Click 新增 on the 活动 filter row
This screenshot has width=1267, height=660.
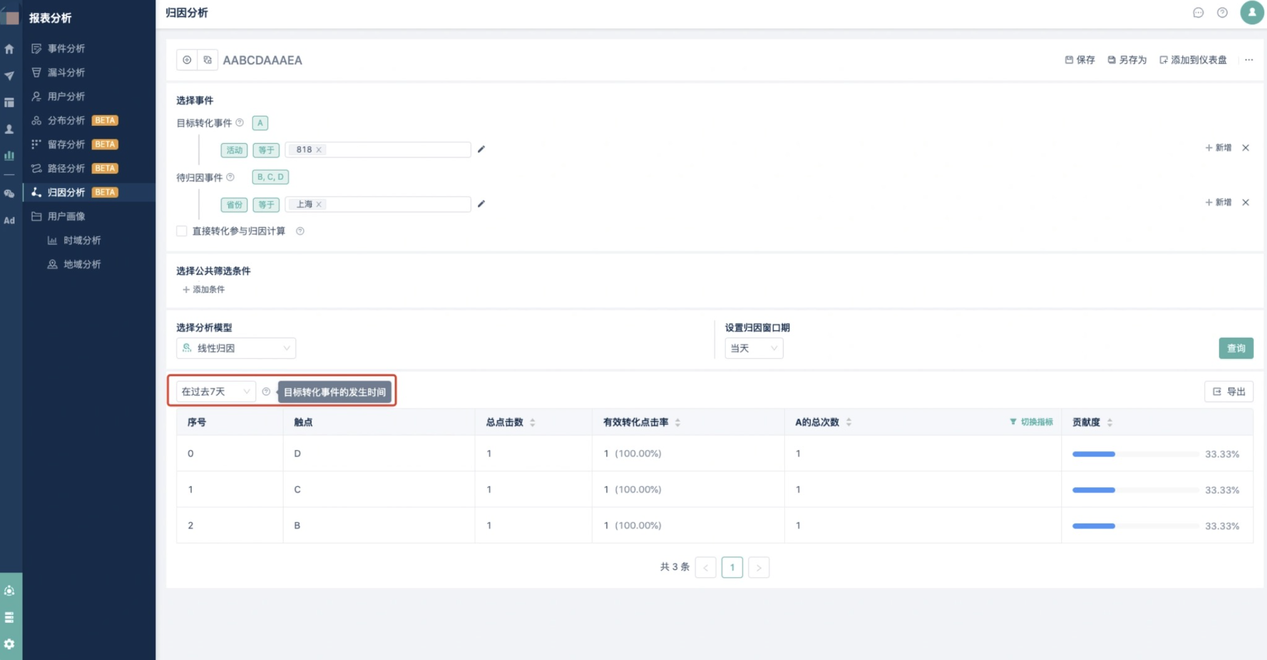(x=1218, y=148)
